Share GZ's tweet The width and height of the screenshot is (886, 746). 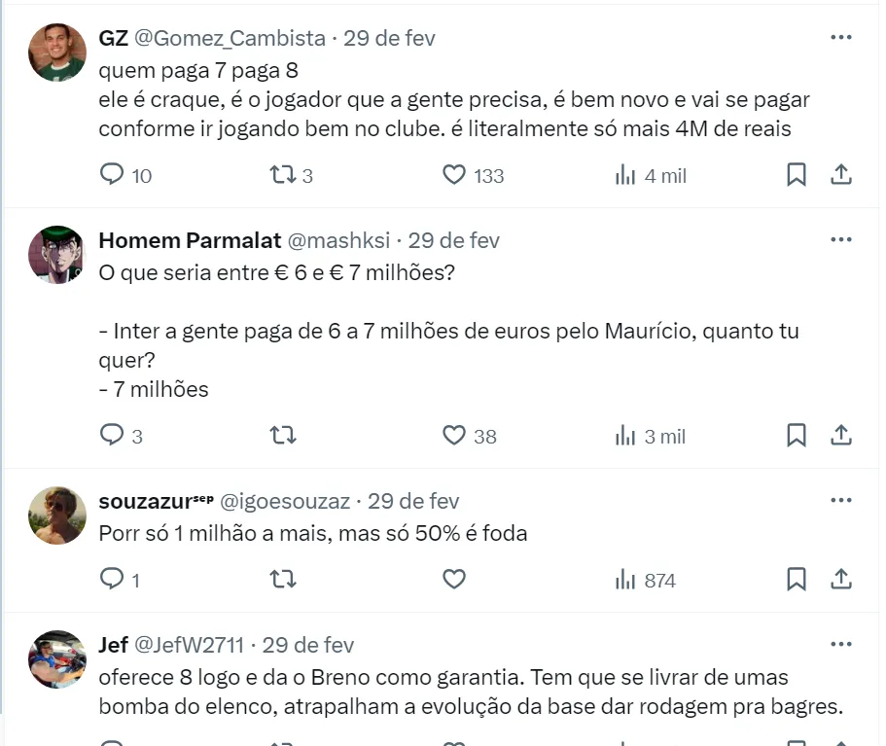click(841, 175)
